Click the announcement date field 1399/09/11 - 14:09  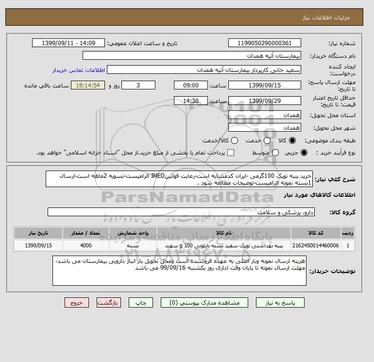68,43
